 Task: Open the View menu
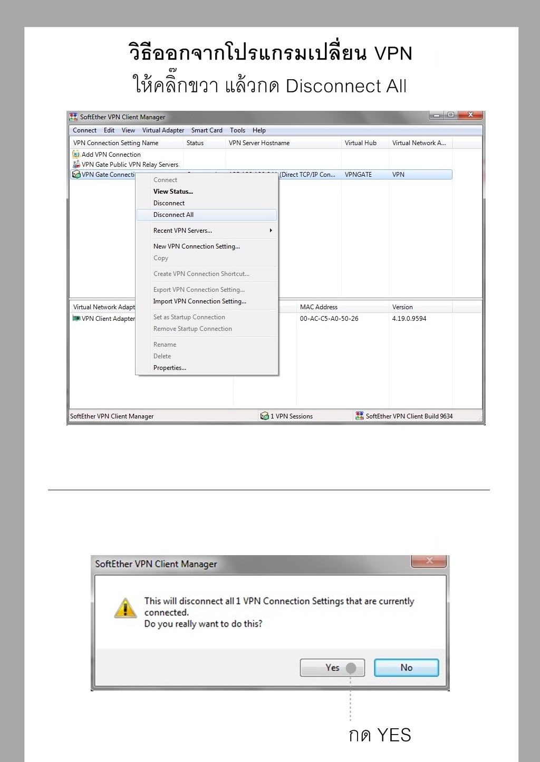128,130
